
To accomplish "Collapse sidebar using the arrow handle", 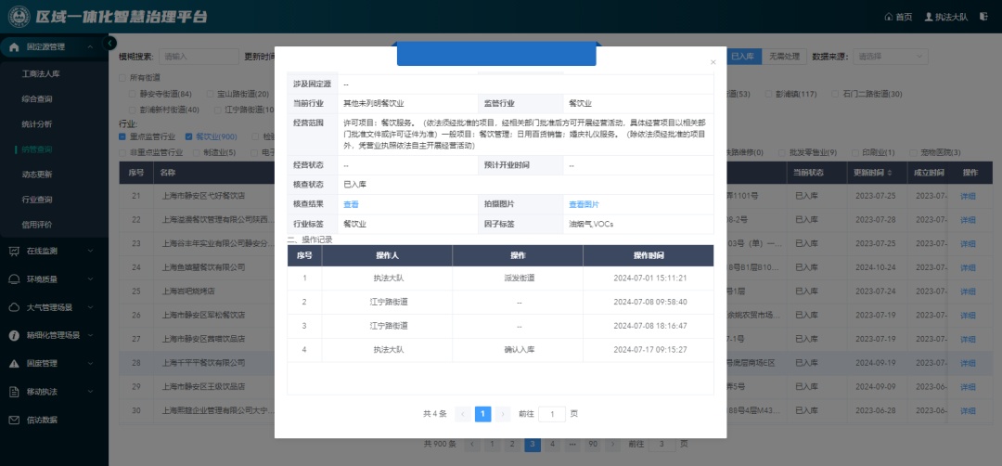I will (x=110, y=43).
